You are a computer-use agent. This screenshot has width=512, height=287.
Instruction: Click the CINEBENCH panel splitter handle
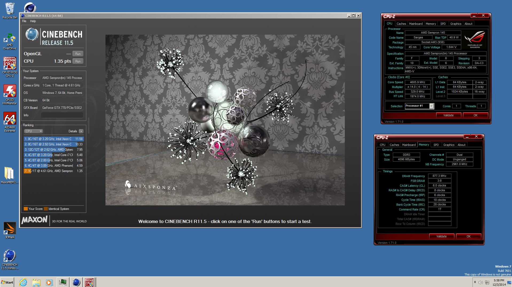[88, 125]
